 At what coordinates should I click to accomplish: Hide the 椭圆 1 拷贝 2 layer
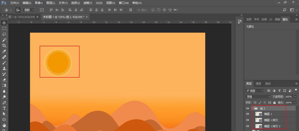pyautogui.click(x=248, y=126)
